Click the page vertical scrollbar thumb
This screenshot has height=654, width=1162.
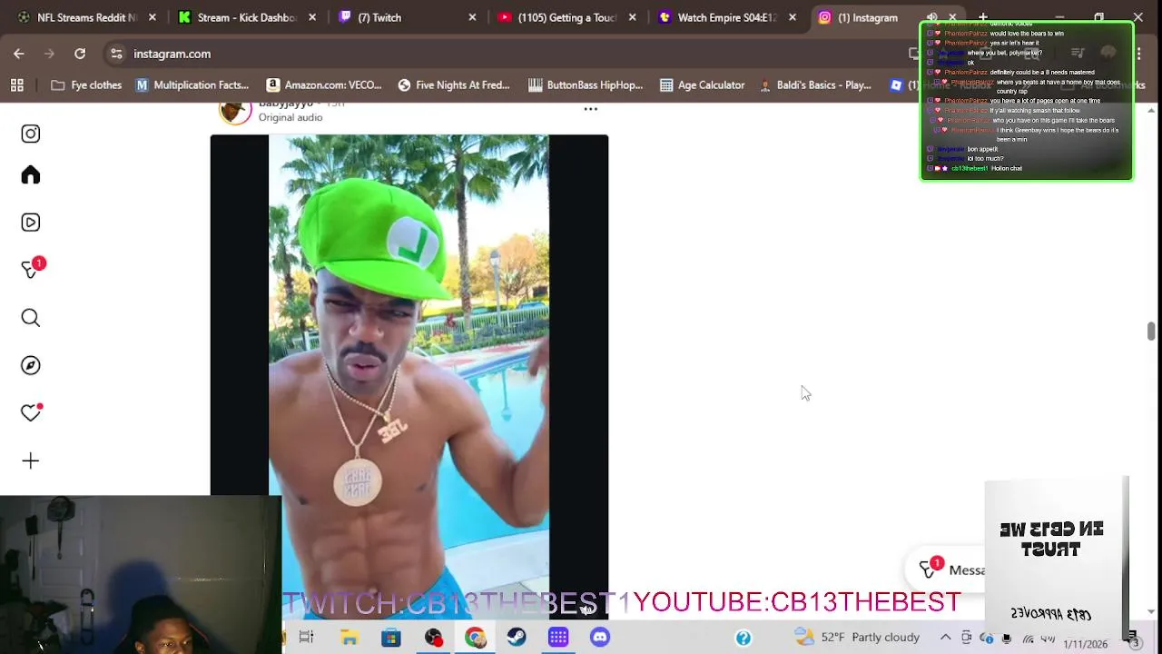tap(1151, 331)
